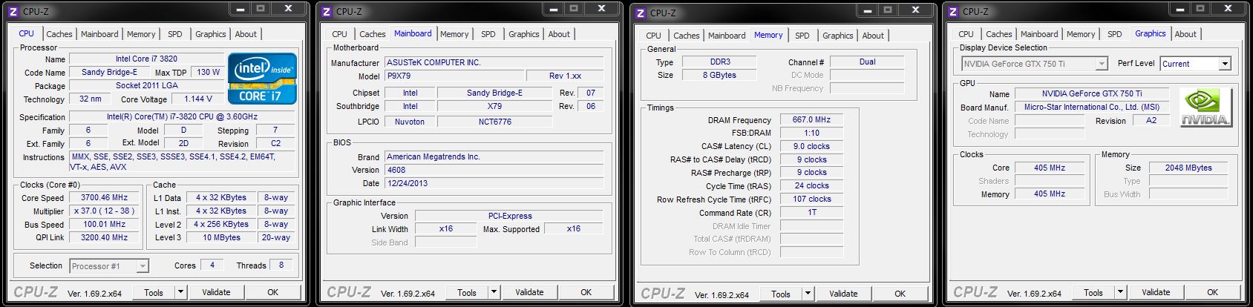The height and width of the screenshot is (307, 1253).
Task: Open Tools dropdown arrow in CPU window
Action: tap(180, 292)
